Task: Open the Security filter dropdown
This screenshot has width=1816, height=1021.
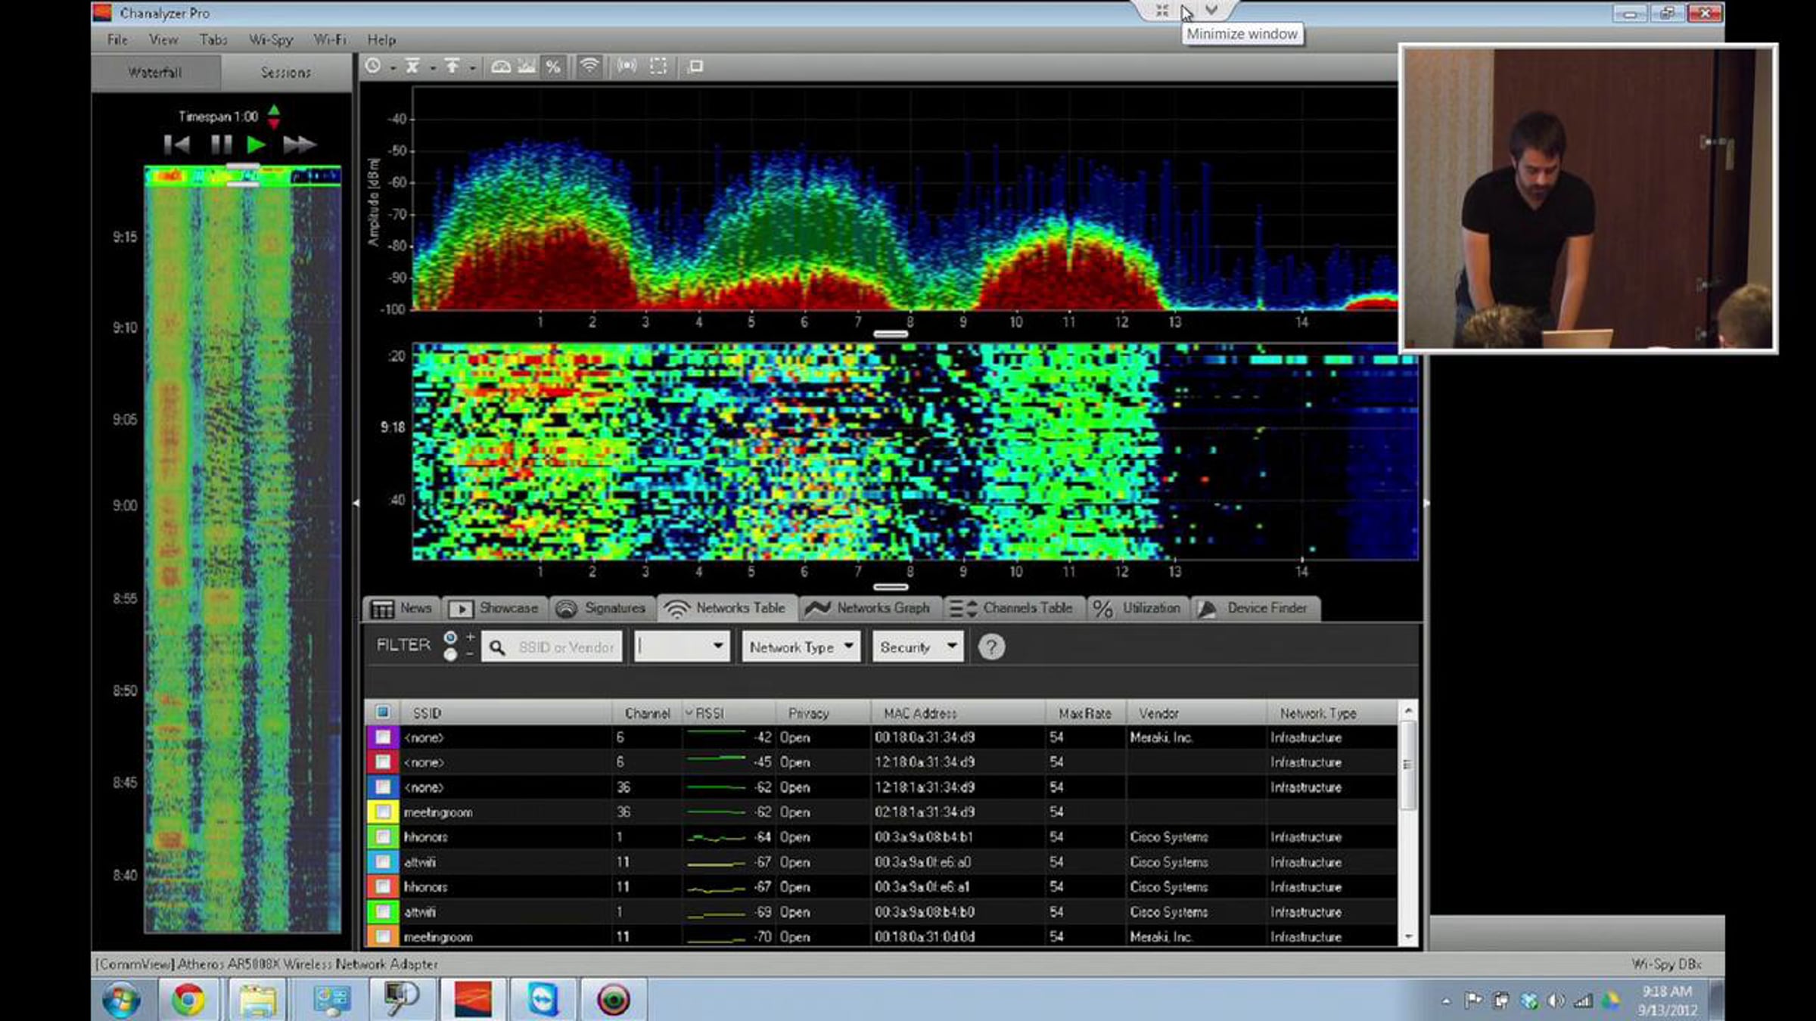Action: tap(918, 647)
